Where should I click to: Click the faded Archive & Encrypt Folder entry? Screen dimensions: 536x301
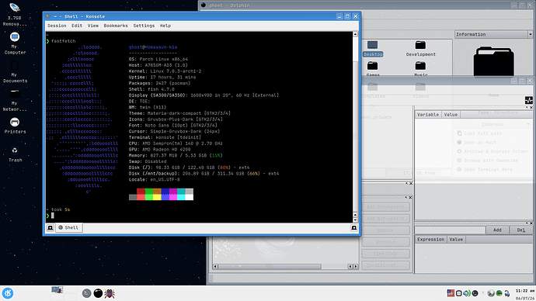click(492, 151)
